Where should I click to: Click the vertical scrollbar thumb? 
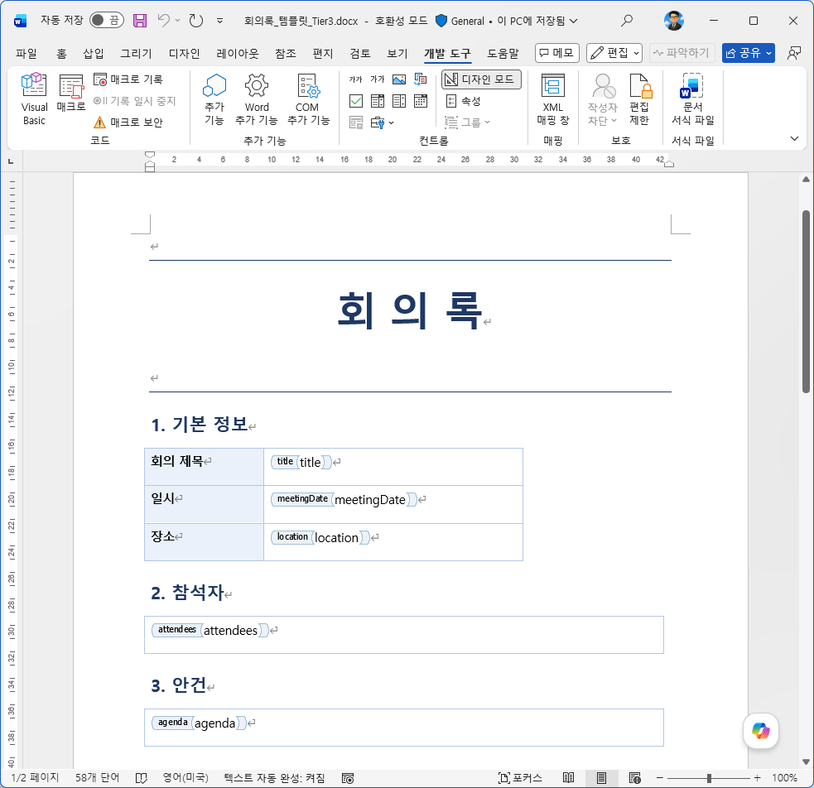(x=806, y=301)
